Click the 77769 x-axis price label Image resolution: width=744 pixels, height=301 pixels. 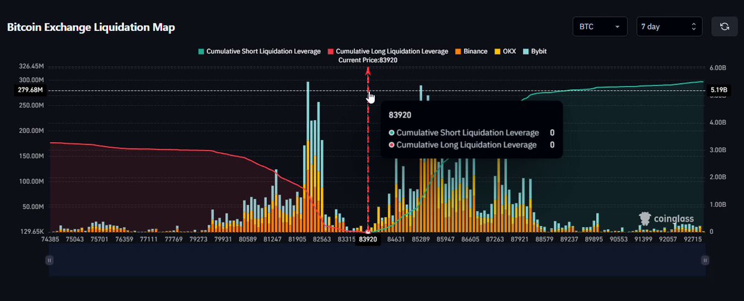(x=174, y=240)
